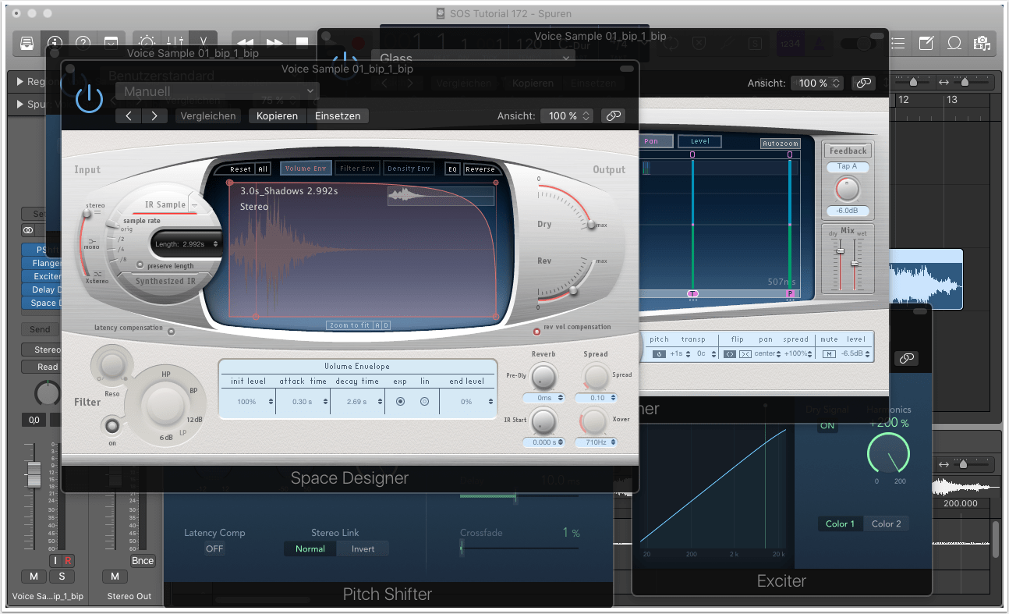Image resolution: width=1009 pixels, height=614 pixels.
Task: Open the media browser icon at top right
Action: (x=982, y=43)
